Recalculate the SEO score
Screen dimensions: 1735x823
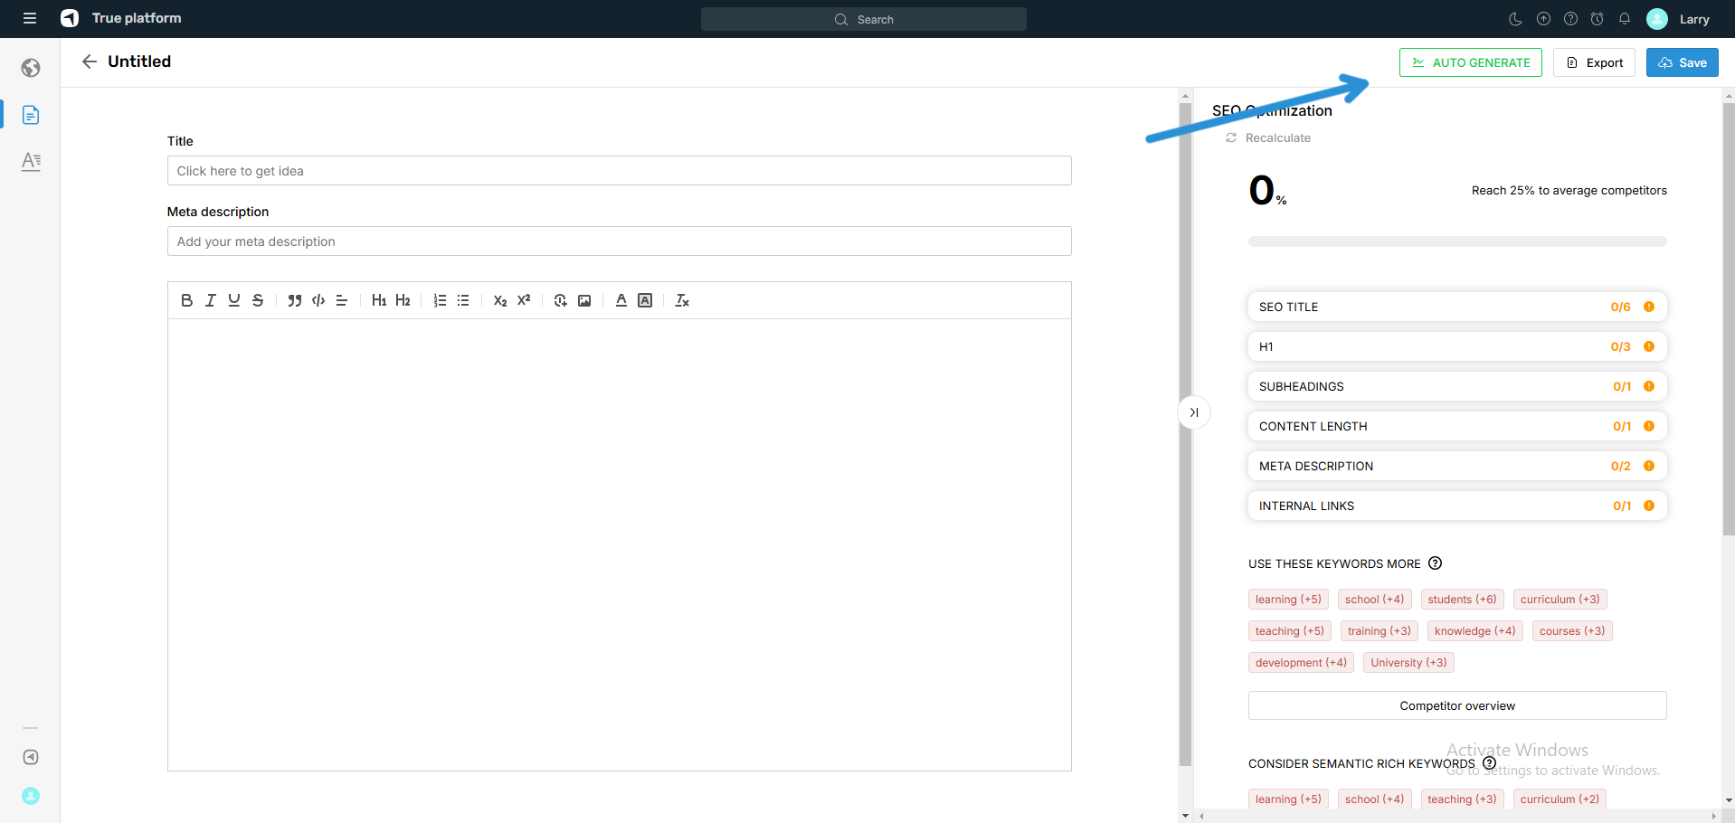(x=1268, y=137)
